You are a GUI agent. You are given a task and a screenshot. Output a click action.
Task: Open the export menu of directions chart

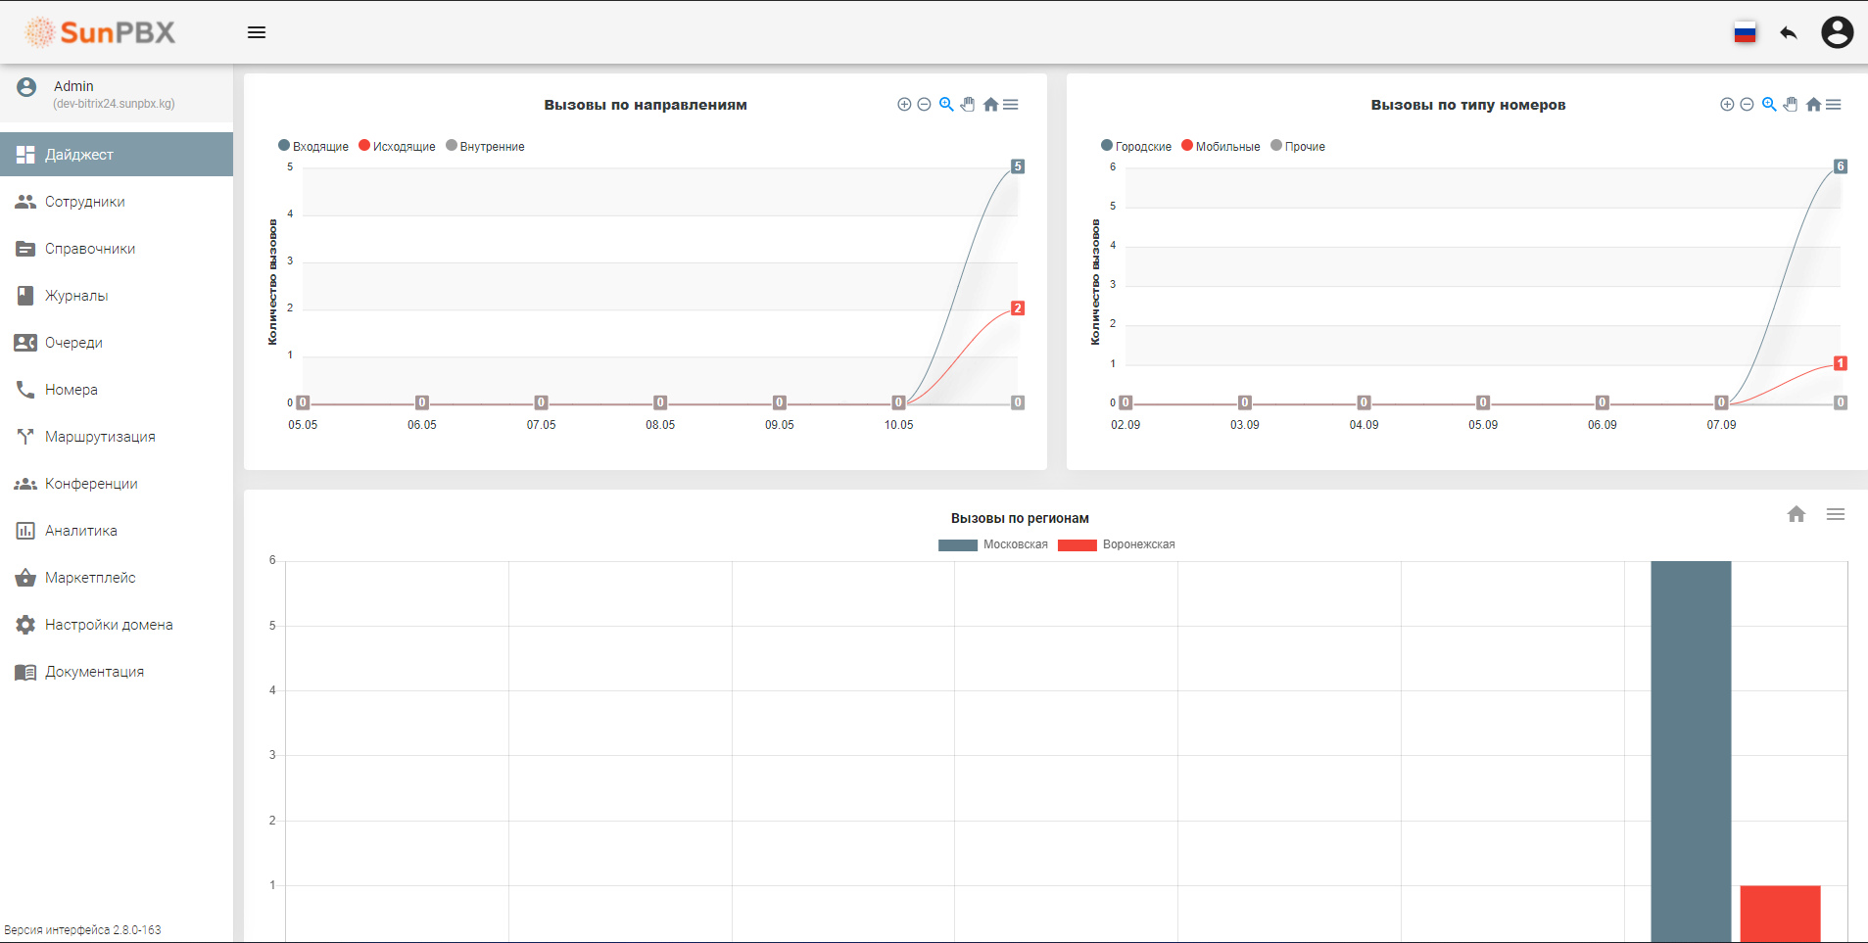1011,105
